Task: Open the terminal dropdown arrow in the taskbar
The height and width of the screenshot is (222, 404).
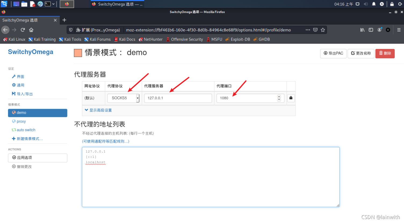Action: (x=53, y=4)
